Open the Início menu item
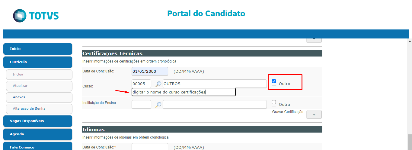 pos(38,49)
